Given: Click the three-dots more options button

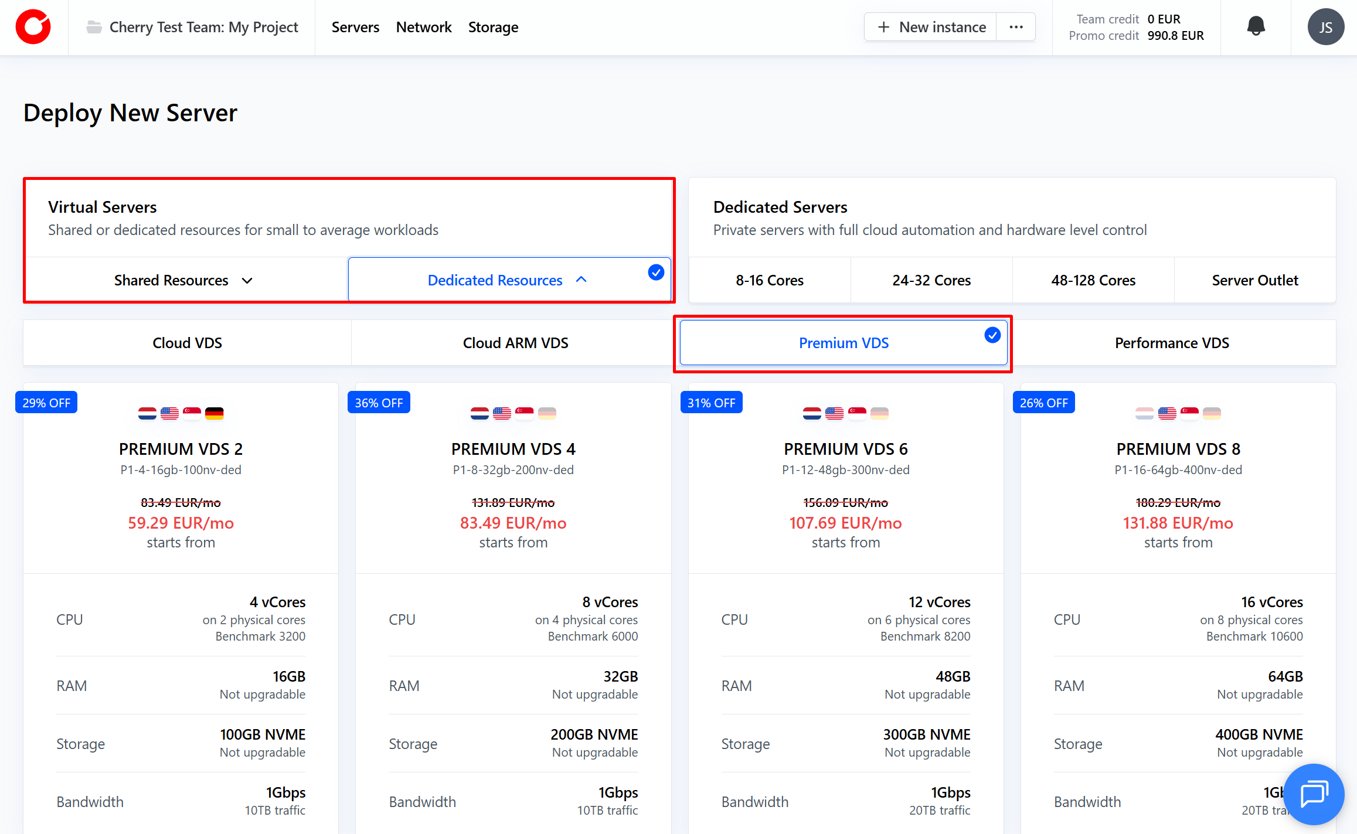Looking at the screenshot, I should coord(1016,27).
